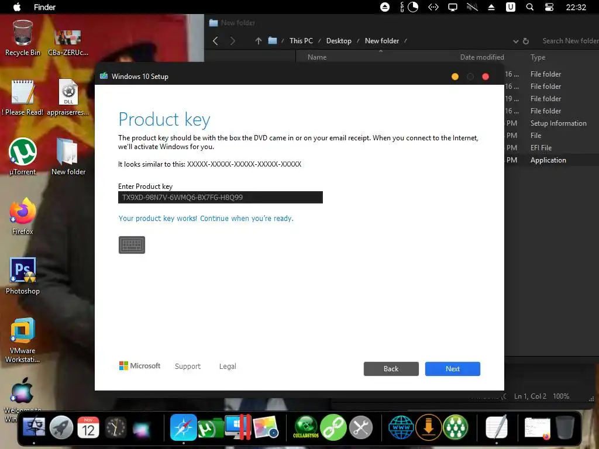Go forward in the Explorer window

(232, 41)
